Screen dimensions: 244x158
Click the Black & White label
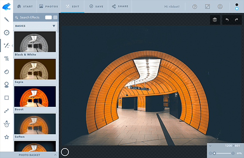25,55
